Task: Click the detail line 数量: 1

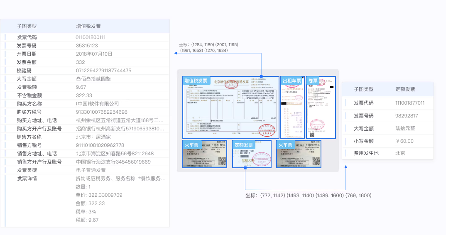Action: 83,187
